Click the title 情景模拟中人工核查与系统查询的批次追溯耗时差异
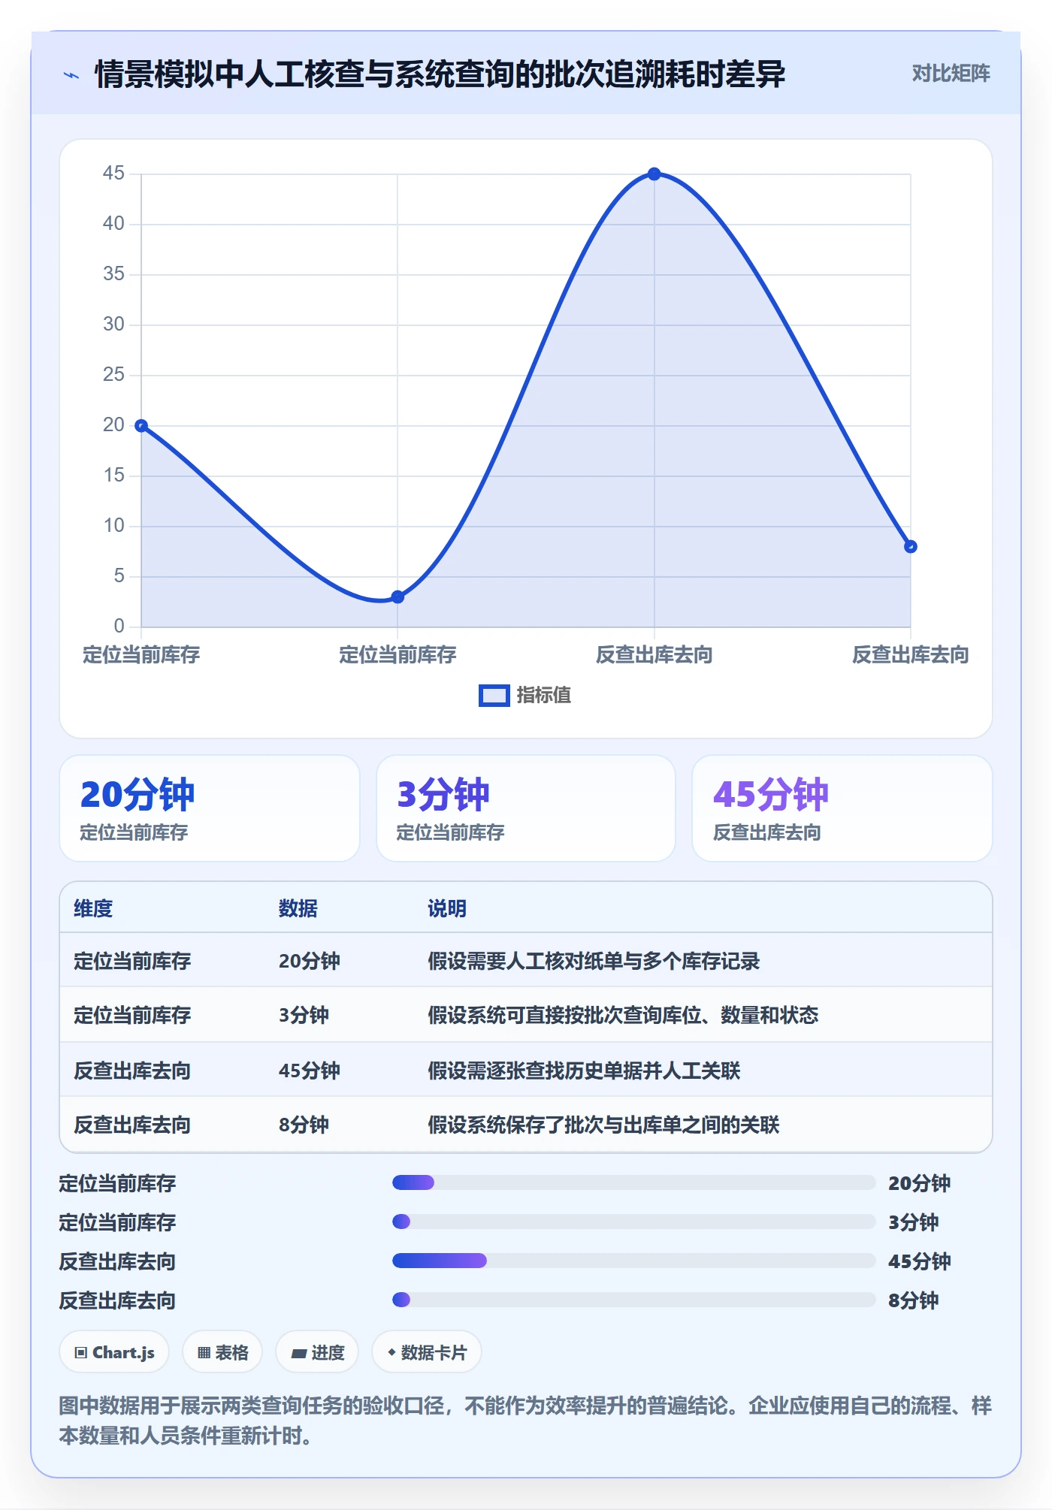 pyautogui.click(x=440, y=74)
